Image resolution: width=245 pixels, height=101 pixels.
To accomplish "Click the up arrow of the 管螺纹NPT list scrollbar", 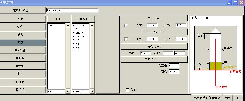I will point(92,25).
